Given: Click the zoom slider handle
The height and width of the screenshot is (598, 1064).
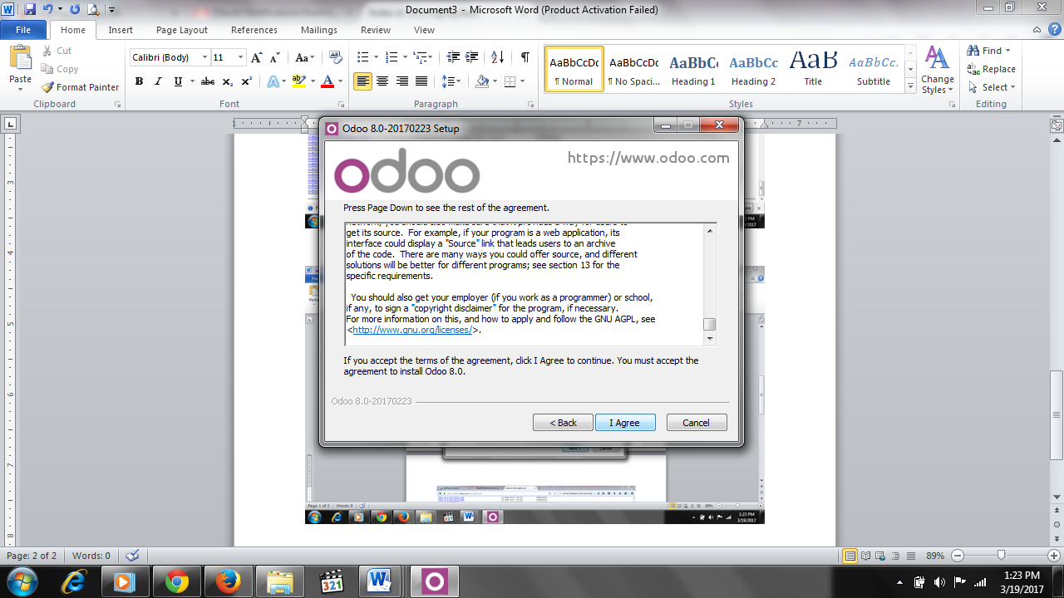Looking at the screenshot, I should click(1001, 556).
